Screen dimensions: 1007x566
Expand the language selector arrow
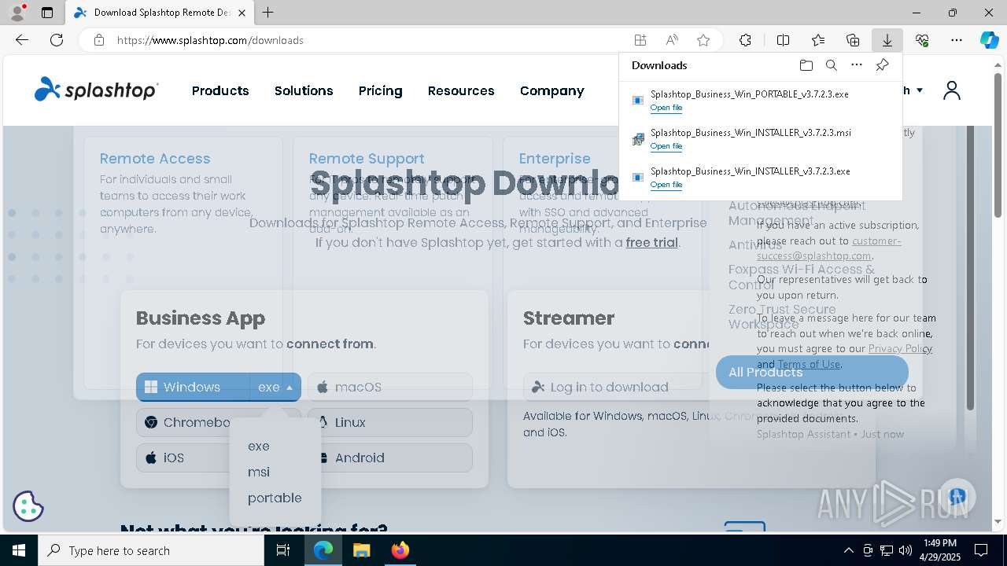[919, 90]
